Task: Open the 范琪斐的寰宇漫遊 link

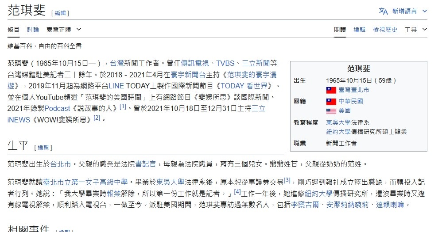Action: point(252,75)
